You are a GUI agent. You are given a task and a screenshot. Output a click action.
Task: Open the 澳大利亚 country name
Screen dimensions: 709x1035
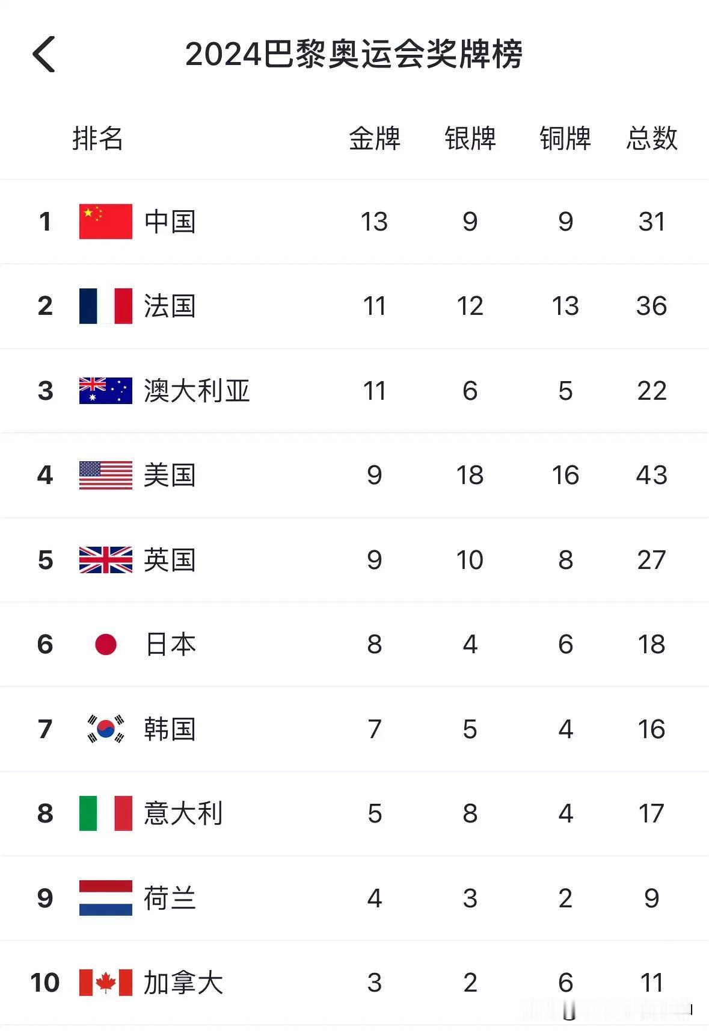point(197,391)
